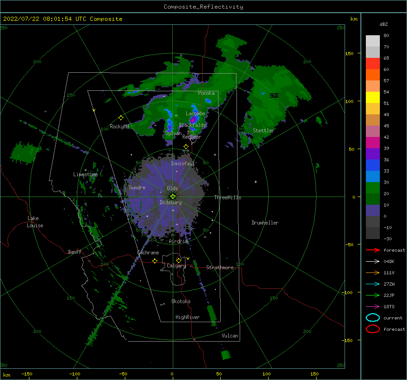407x380 pixels.
Task: Click the orange 111V arrow icon
Action: (373, 272)
